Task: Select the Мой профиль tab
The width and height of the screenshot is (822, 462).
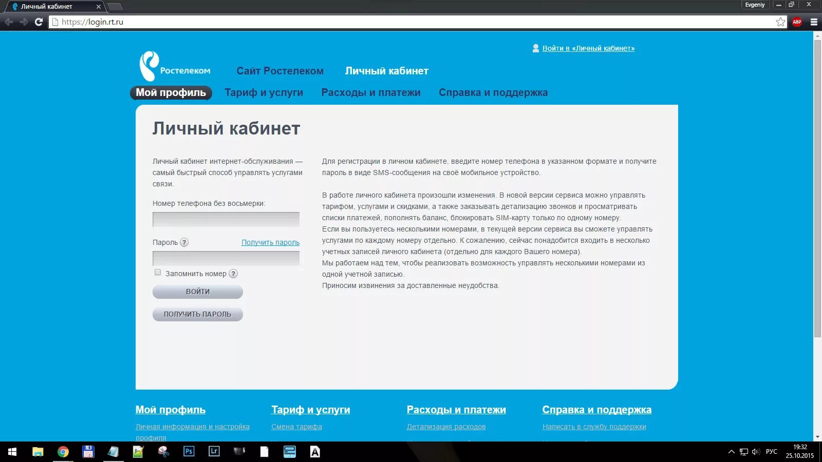Action: pyautogui.click(x=171, y=92)
